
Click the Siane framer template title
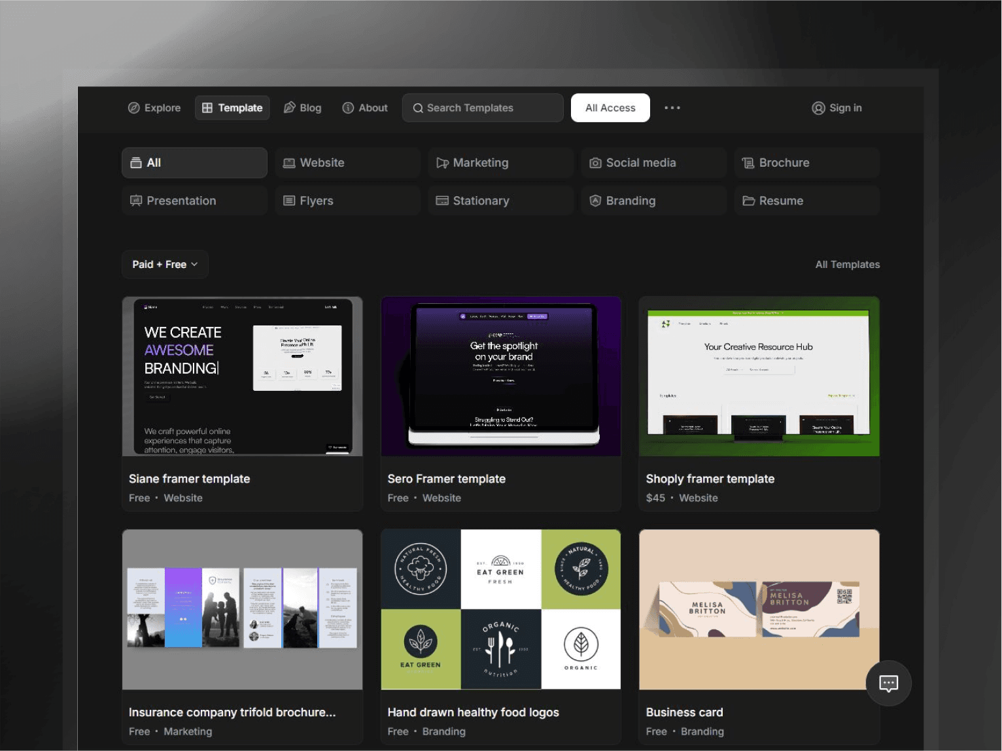(x=189, y=479)
